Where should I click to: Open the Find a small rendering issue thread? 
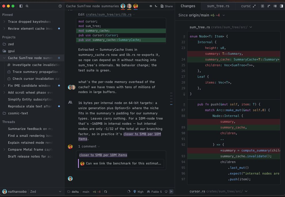tap(32, 136)
